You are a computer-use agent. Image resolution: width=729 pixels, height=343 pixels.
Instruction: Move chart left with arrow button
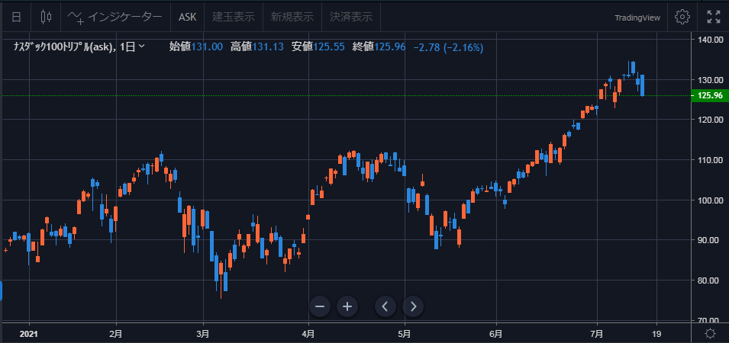pyautogui.click(x=385, y=306)
